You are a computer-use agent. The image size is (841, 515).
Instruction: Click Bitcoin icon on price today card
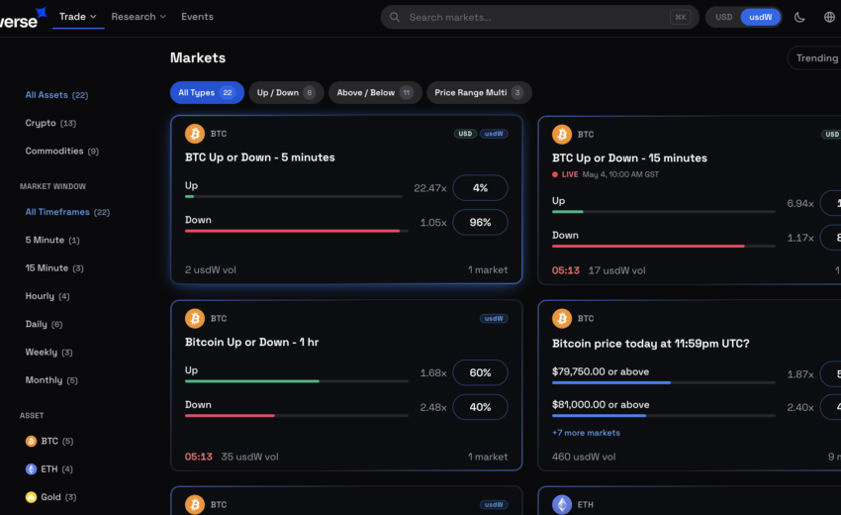tap(562, 319)
